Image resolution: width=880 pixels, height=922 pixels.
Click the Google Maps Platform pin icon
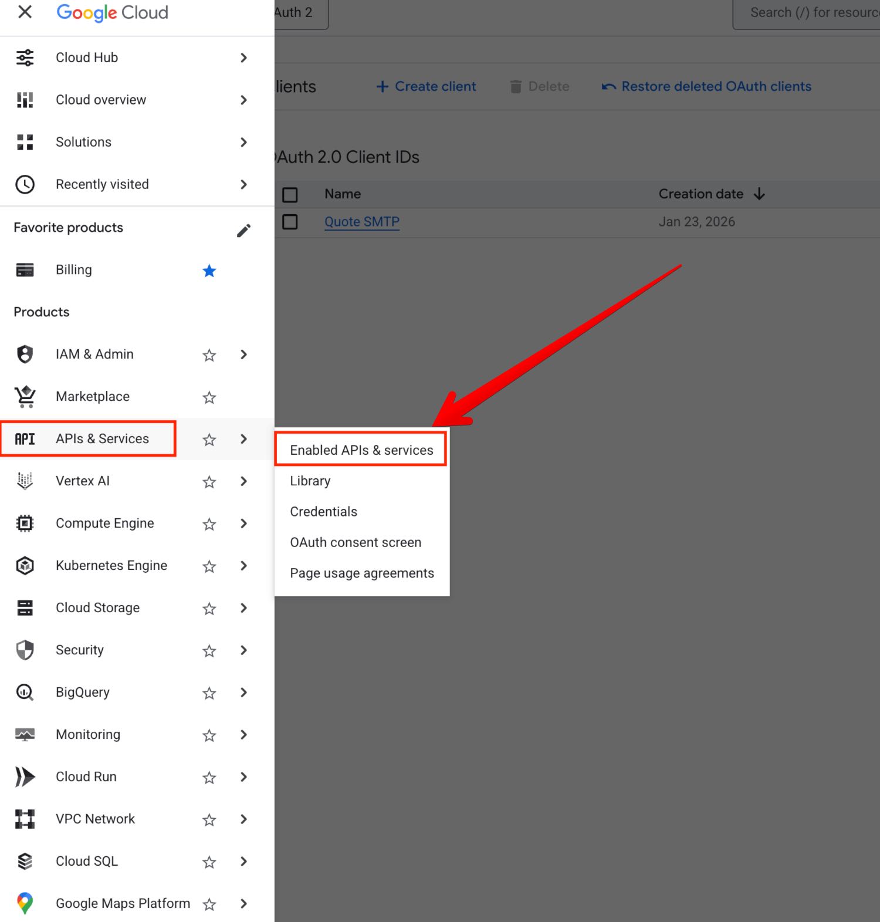coord(25,903)
